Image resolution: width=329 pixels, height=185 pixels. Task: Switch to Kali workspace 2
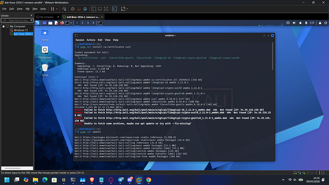(82, 23)
